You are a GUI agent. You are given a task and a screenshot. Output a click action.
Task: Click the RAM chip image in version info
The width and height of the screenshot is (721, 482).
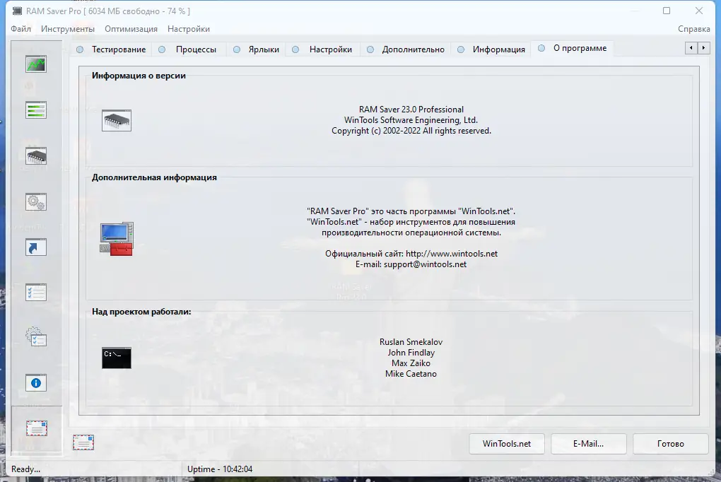[117, 120]
